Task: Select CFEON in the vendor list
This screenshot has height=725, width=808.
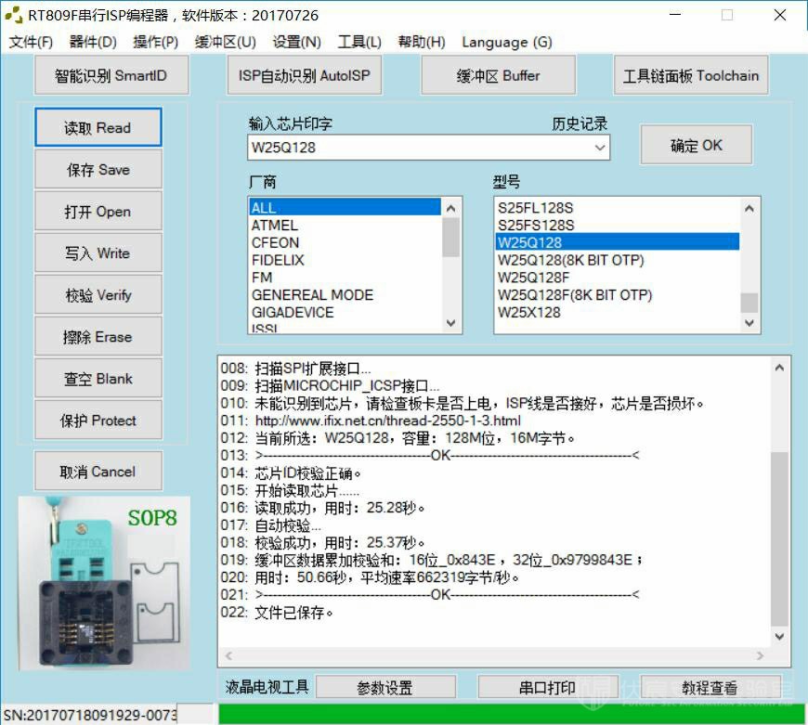Action: (345, 242)
